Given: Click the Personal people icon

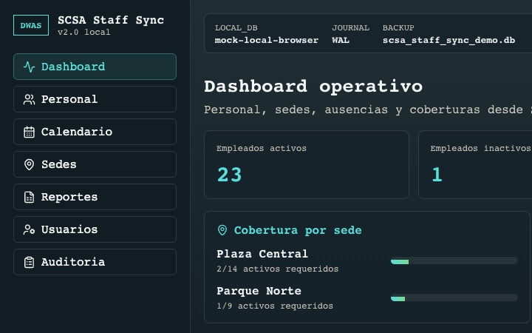Looking at the screenshot, I should pos(29,99).
